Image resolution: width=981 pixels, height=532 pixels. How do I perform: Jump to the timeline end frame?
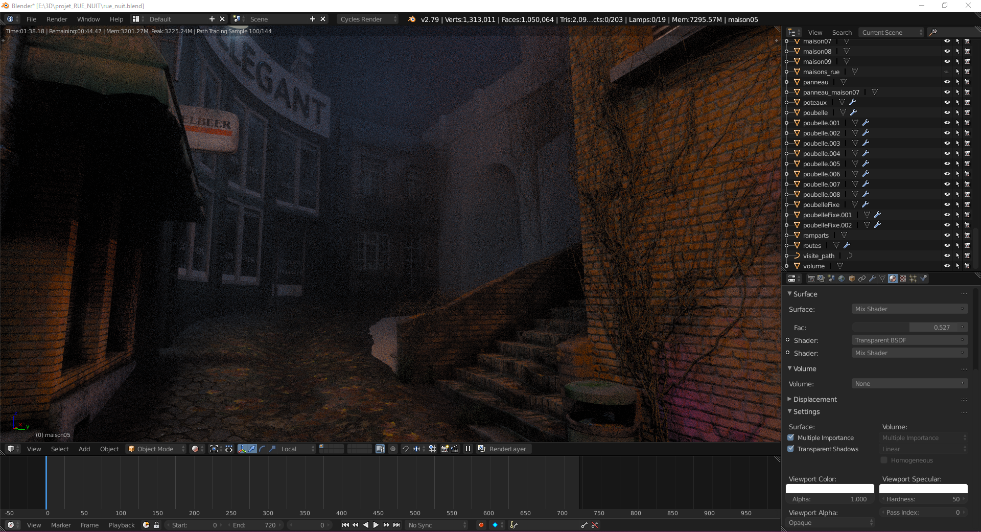click(396, 525)
